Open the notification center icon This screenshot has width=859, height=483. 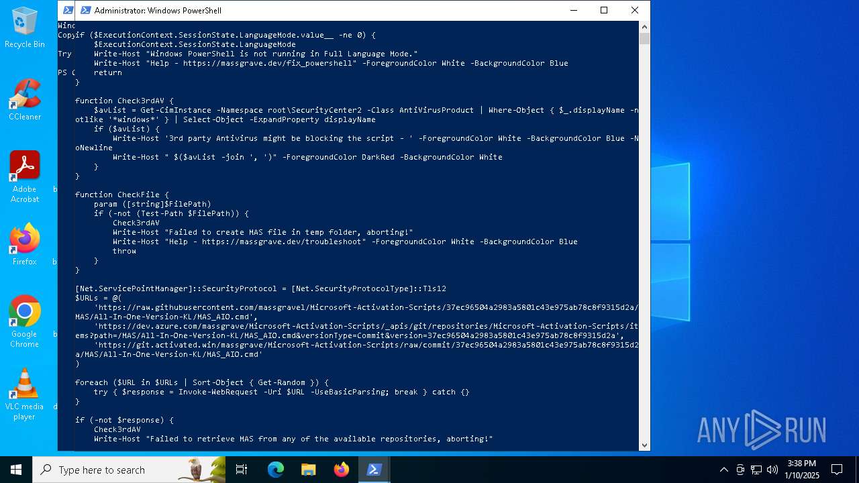(837, 470)
